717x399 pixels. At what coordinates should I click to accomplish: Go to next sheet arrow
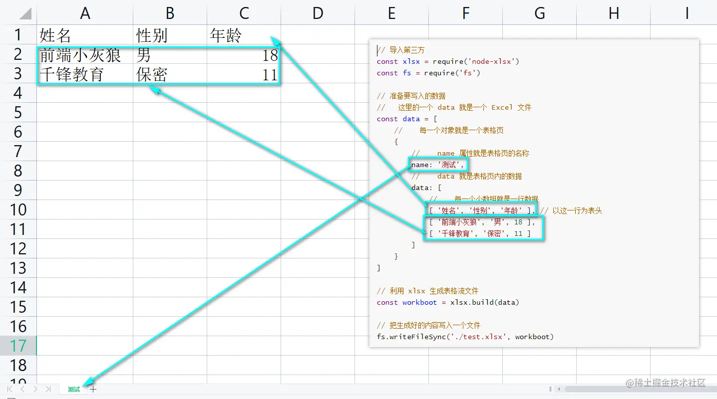pos(35,389)
